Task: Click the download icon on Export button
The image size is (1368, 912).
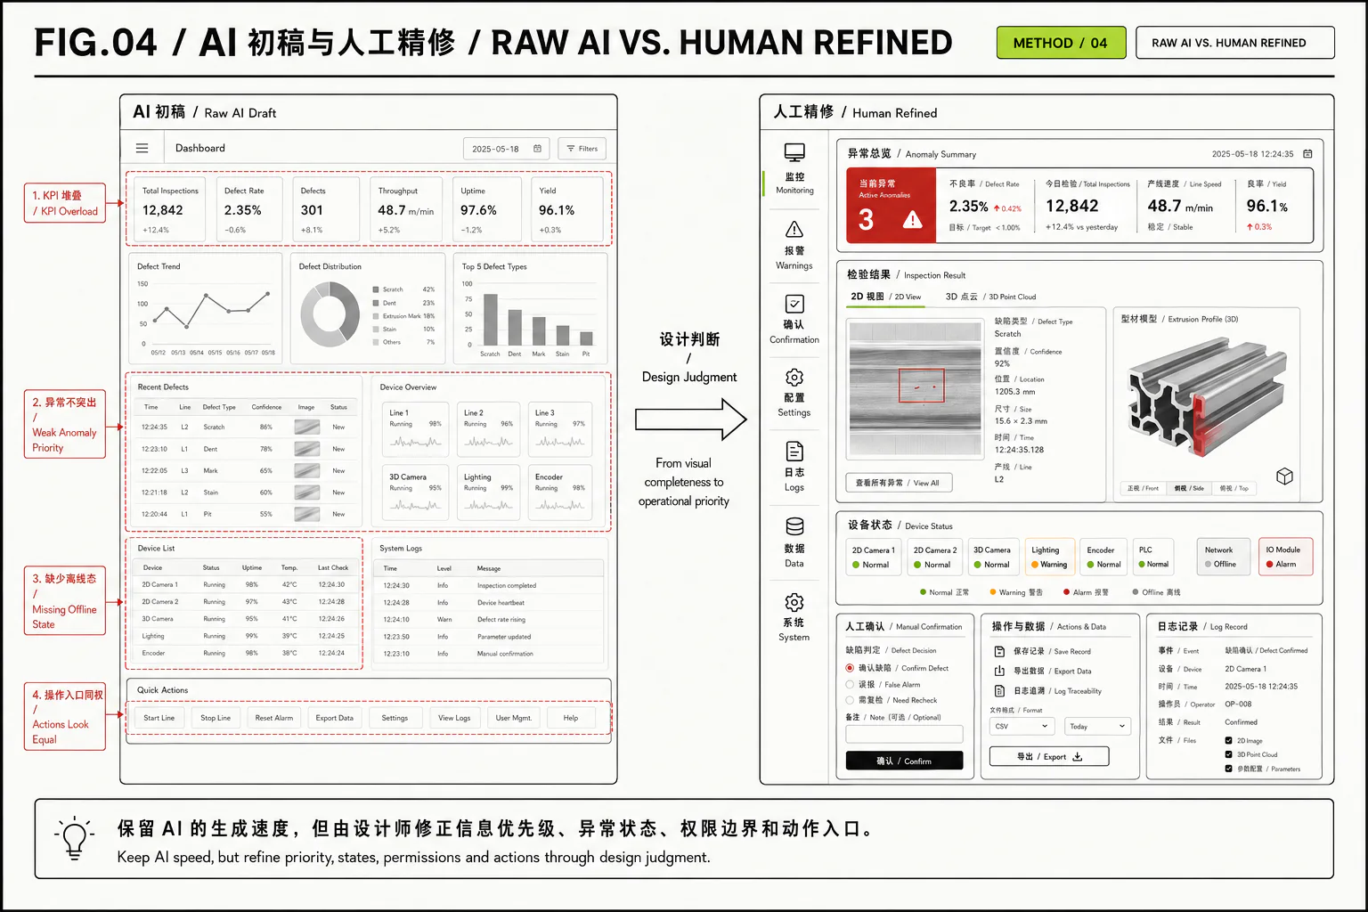Action: click(x=1077, y=757)
